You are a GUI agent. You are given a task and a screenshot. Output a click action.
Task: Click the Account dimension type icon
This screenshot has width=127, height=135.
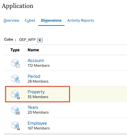click(x=15, y=63)
